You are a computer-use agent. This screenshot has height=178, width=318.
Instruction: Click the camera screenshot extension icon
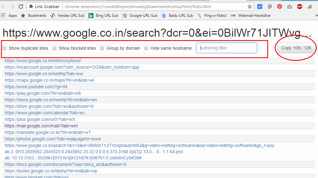click(x=289, y=7)
